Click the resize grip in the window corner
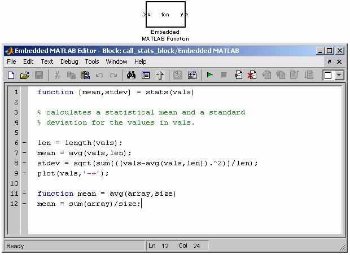The height and width of the screenshot is (255, 350). 343,248
